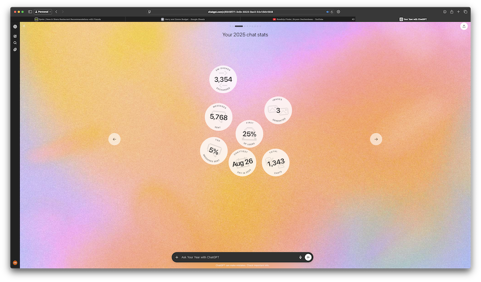Open Safari tab overview
The width and height of the screenshot is (481, 282).
pyautogui.click(x=466, y=12)
